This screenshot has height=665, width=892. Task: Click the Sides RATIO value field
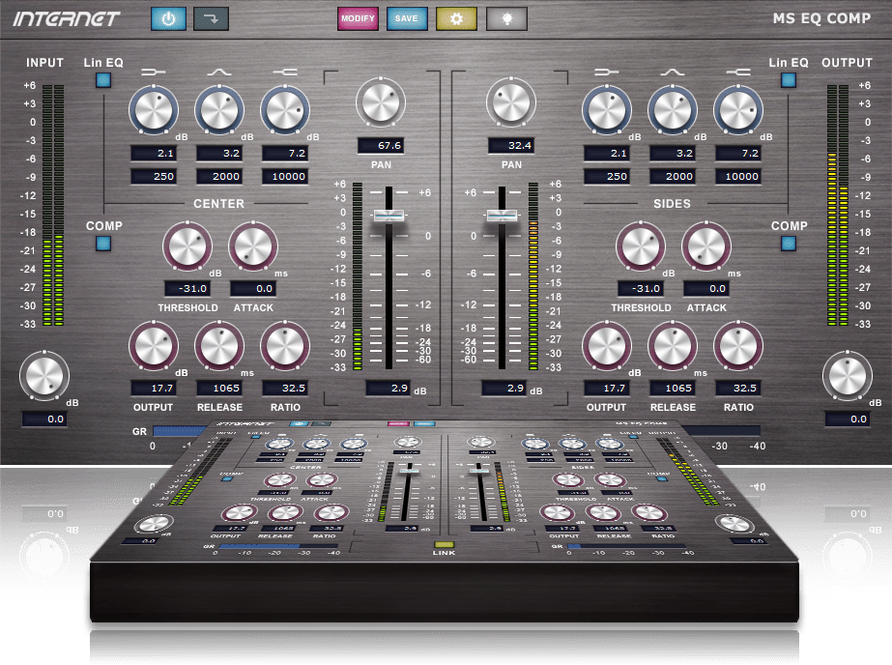coord(738,388)
